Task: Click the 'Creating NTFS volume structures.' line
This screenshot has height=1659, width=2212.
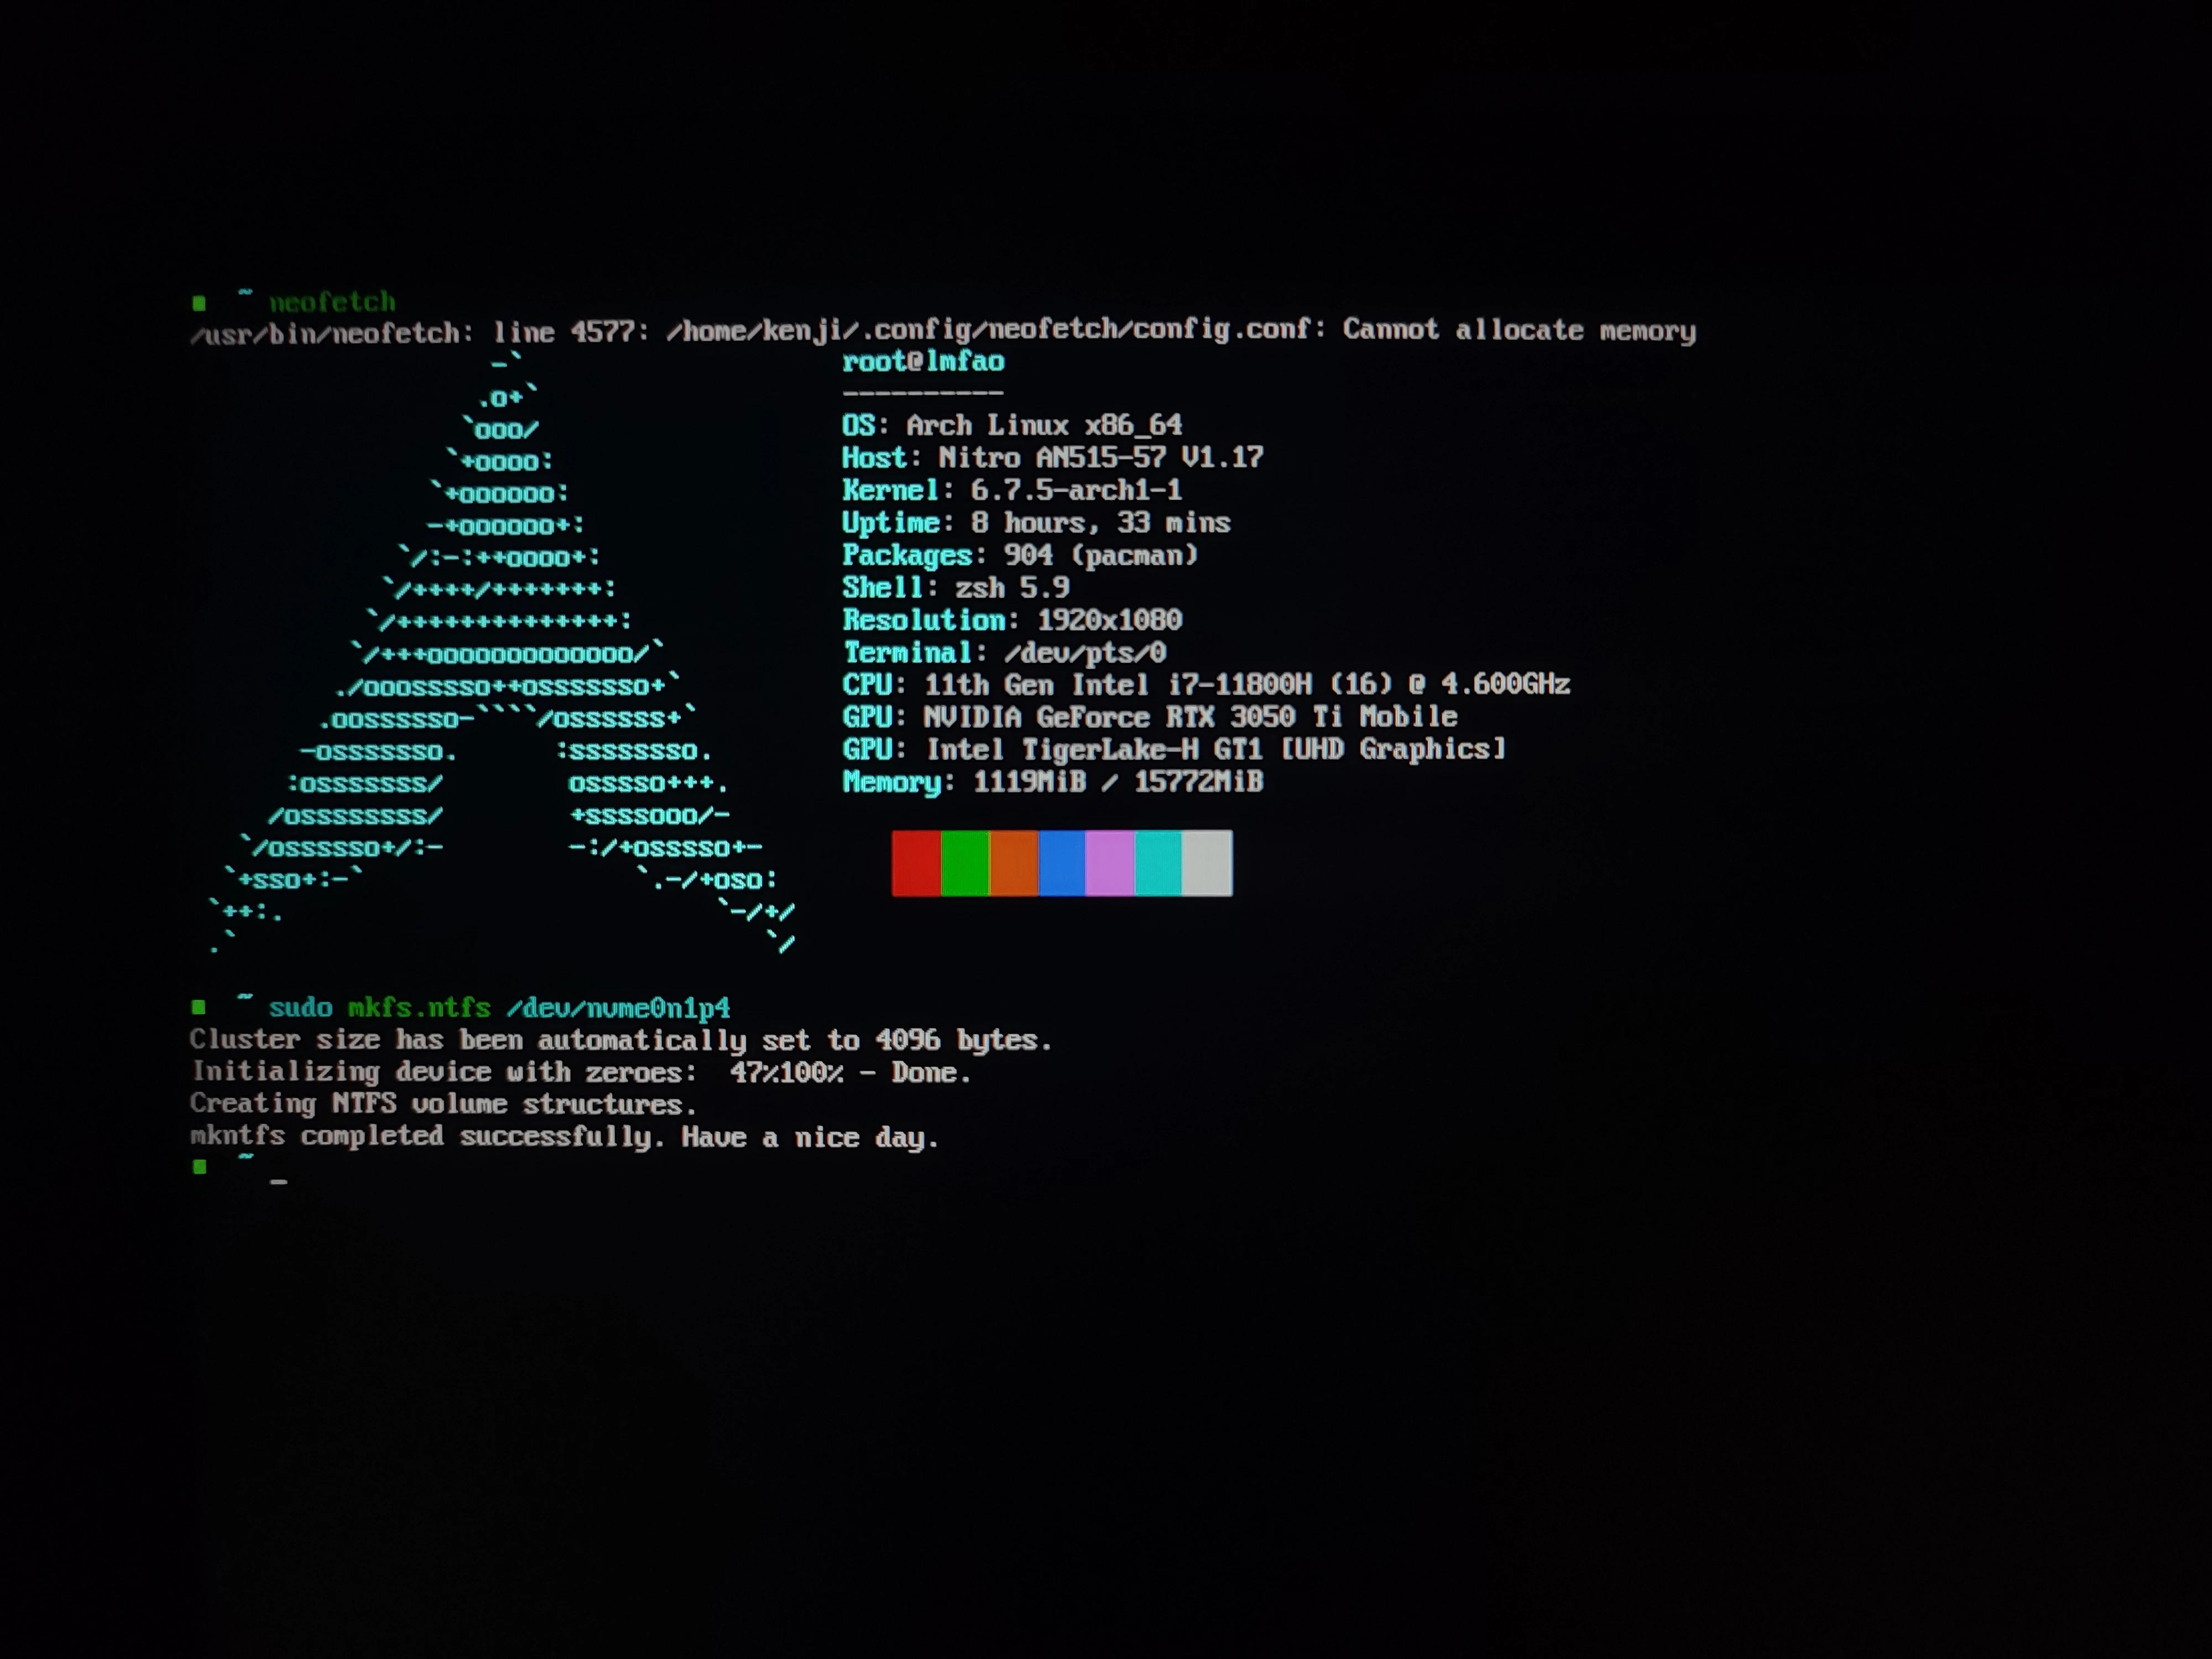Action: (x=443, y=1104)
